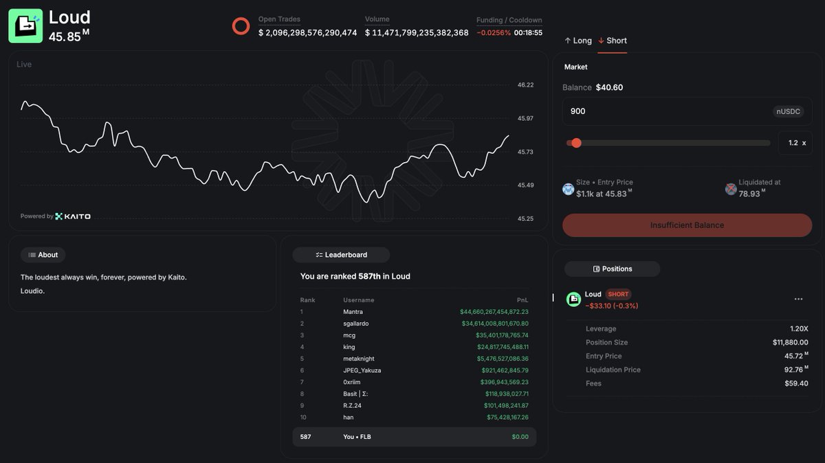
Task: Select the R.Z.24 leaderboard row
Action: click(414, 405)
